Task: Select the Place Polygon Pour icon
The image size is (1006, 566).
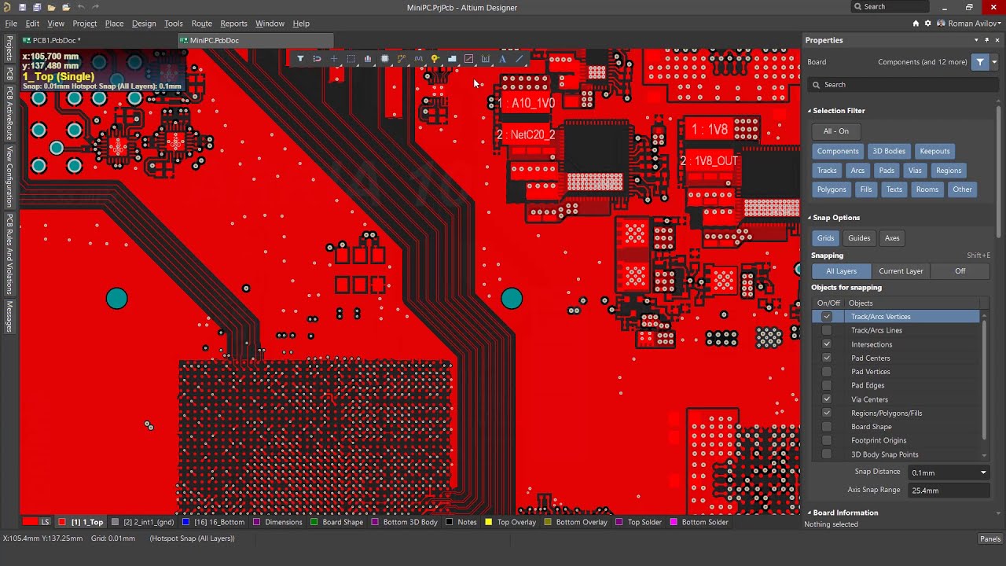Action: (452, 59)
